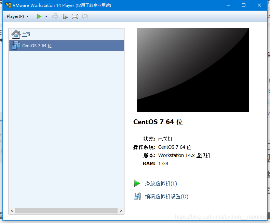
Task: Close the VMware Player window
Action: point(259,5)
